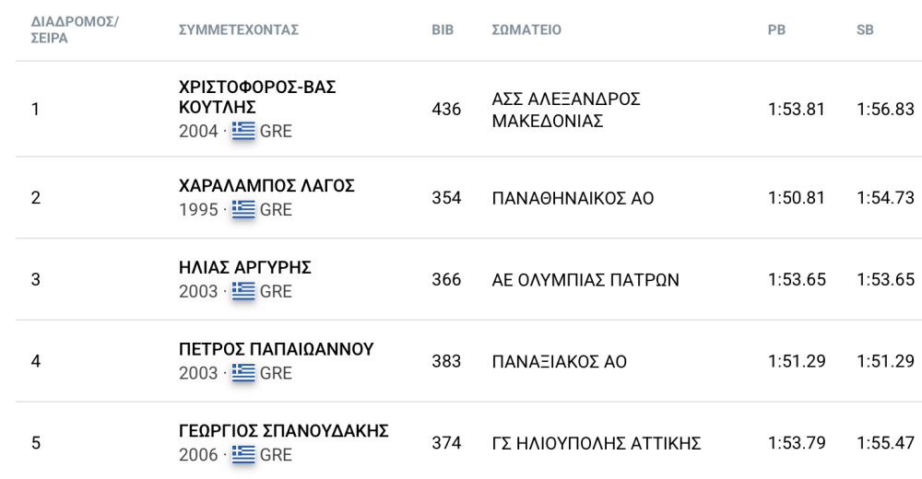Select club ΑΣΣ ΑΛΕΞΑΝΔΡΟΣ ΜΑΚΕΔΟΝΙΑΣ
This screenshot has height=479, width=922.
click(x=566, y=110)
